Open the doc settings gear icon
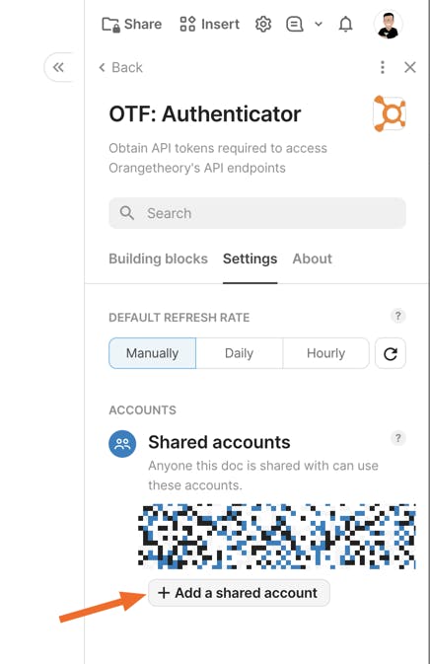The image size is (430, 664). coord(262,24)
